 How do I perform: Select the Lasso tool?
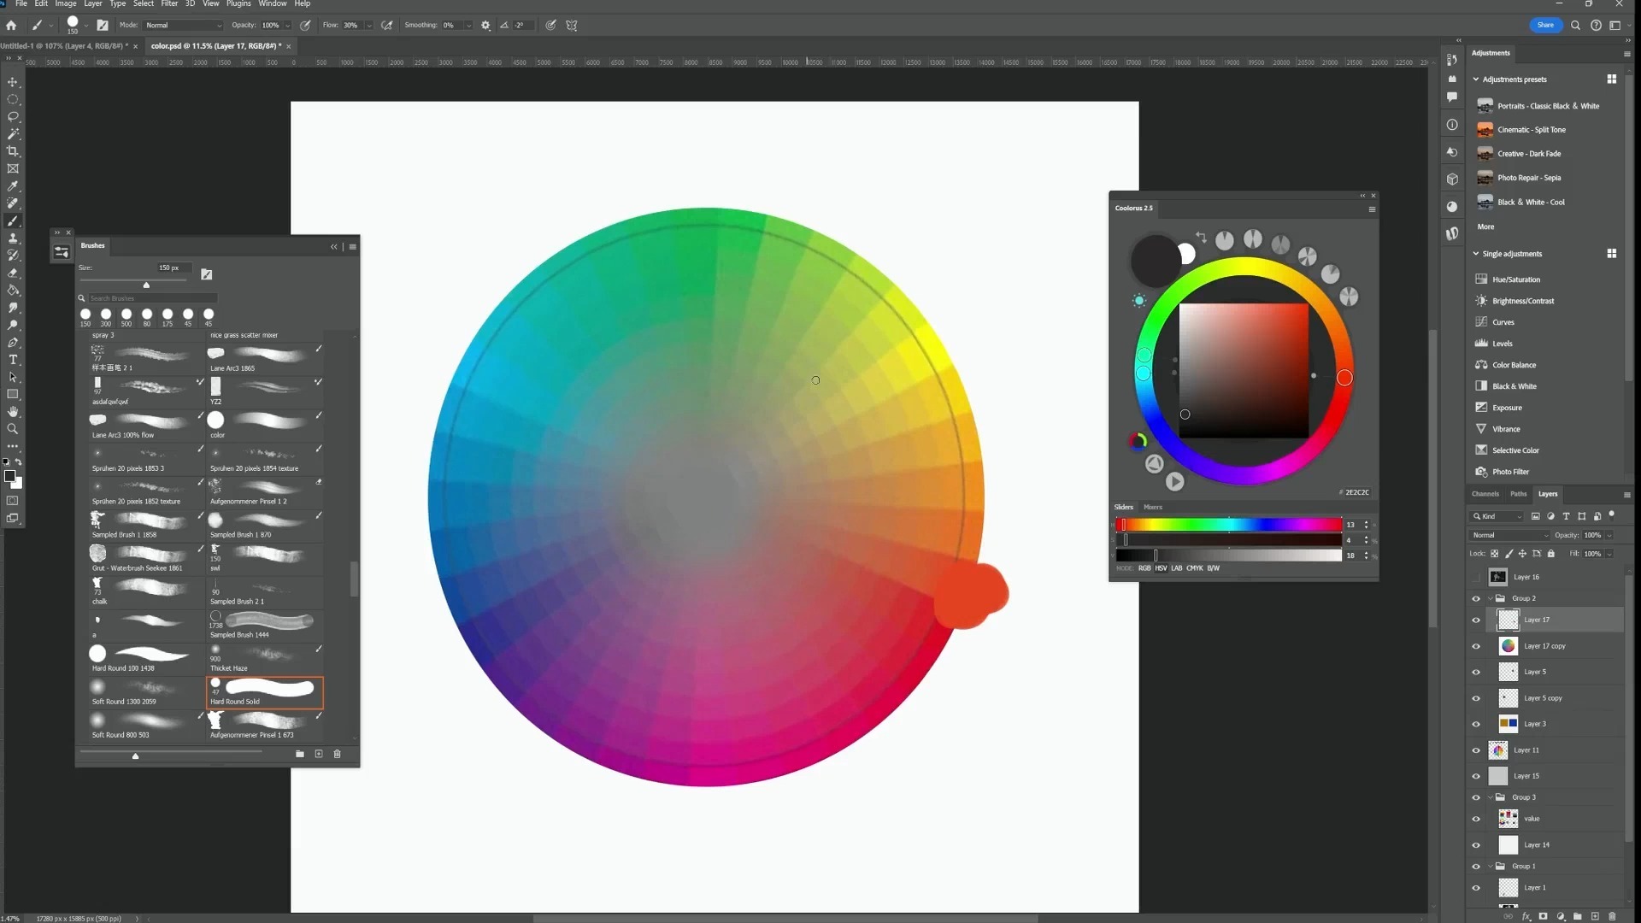point(13,116)
